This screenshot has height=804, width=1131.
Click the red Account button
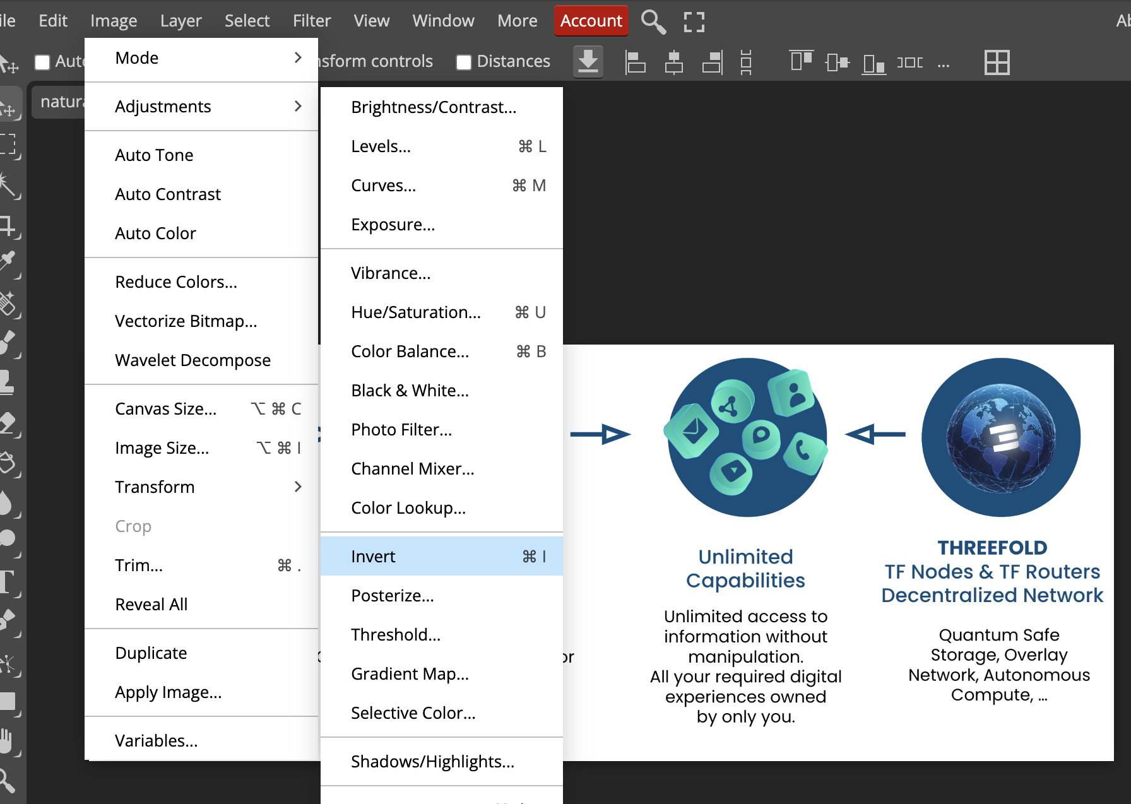pos(591,21)
